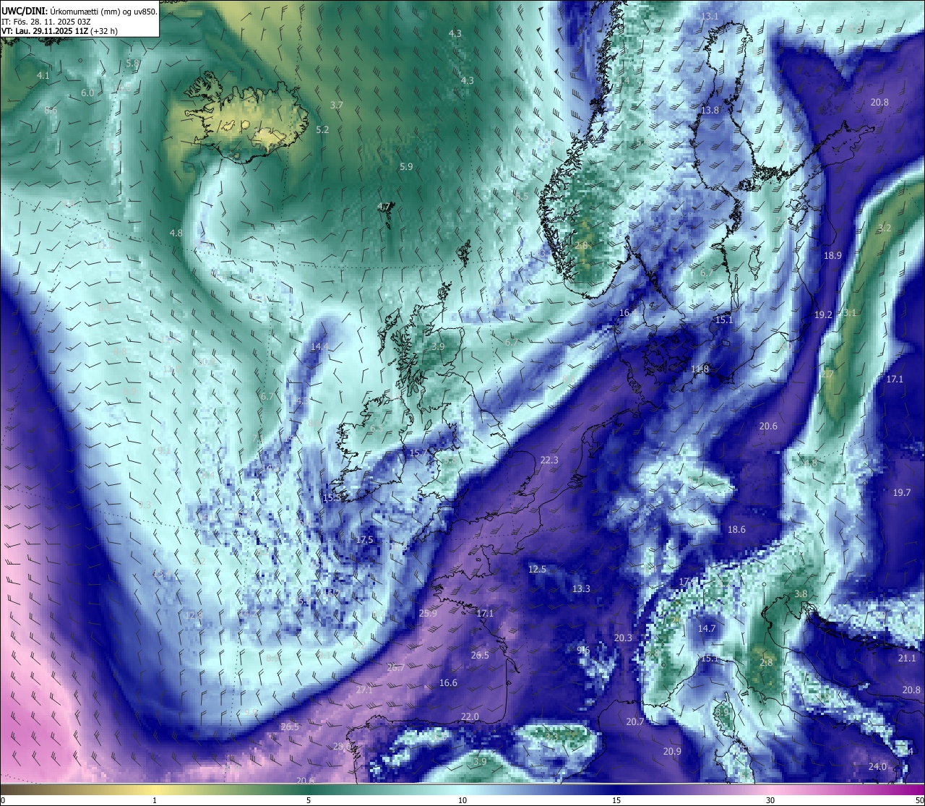The image size is (925, 806).
Task: Click the 4.8 value label
Action: coord(176,233)
